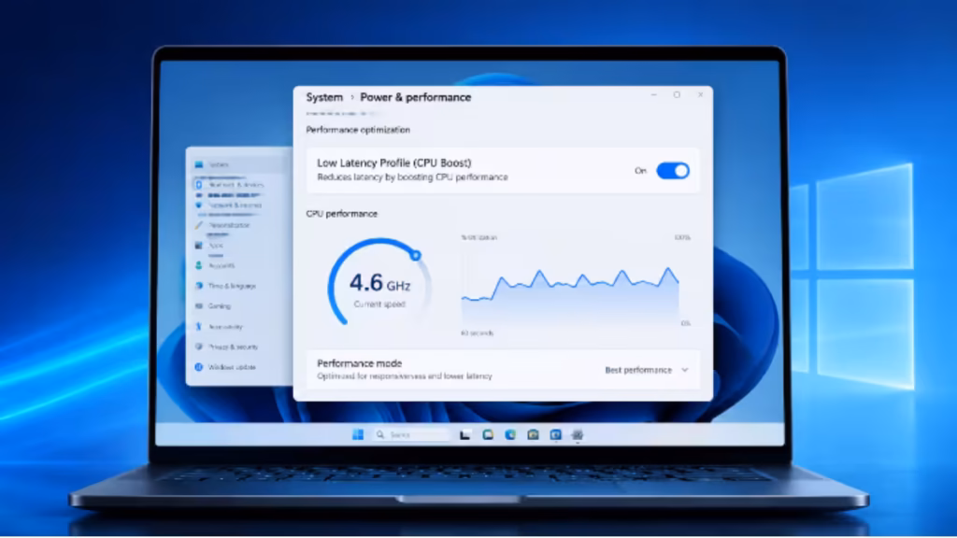Click the Settings gear icon on taskbar
This screenshot has width=957, height=538.
pyautogui.click(x=578, y=434)
